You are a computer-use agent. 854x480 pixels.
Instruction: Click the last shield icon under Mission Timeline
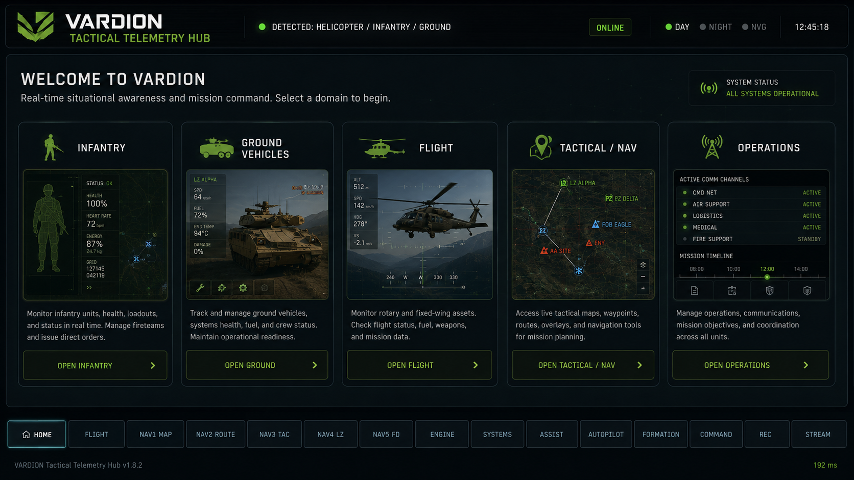point(808,291)
